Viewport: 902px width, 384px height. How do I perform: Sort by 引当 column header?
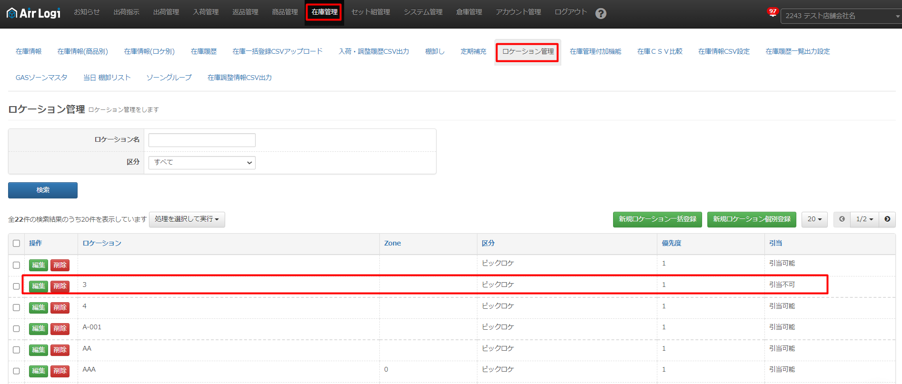click(776, 243)
